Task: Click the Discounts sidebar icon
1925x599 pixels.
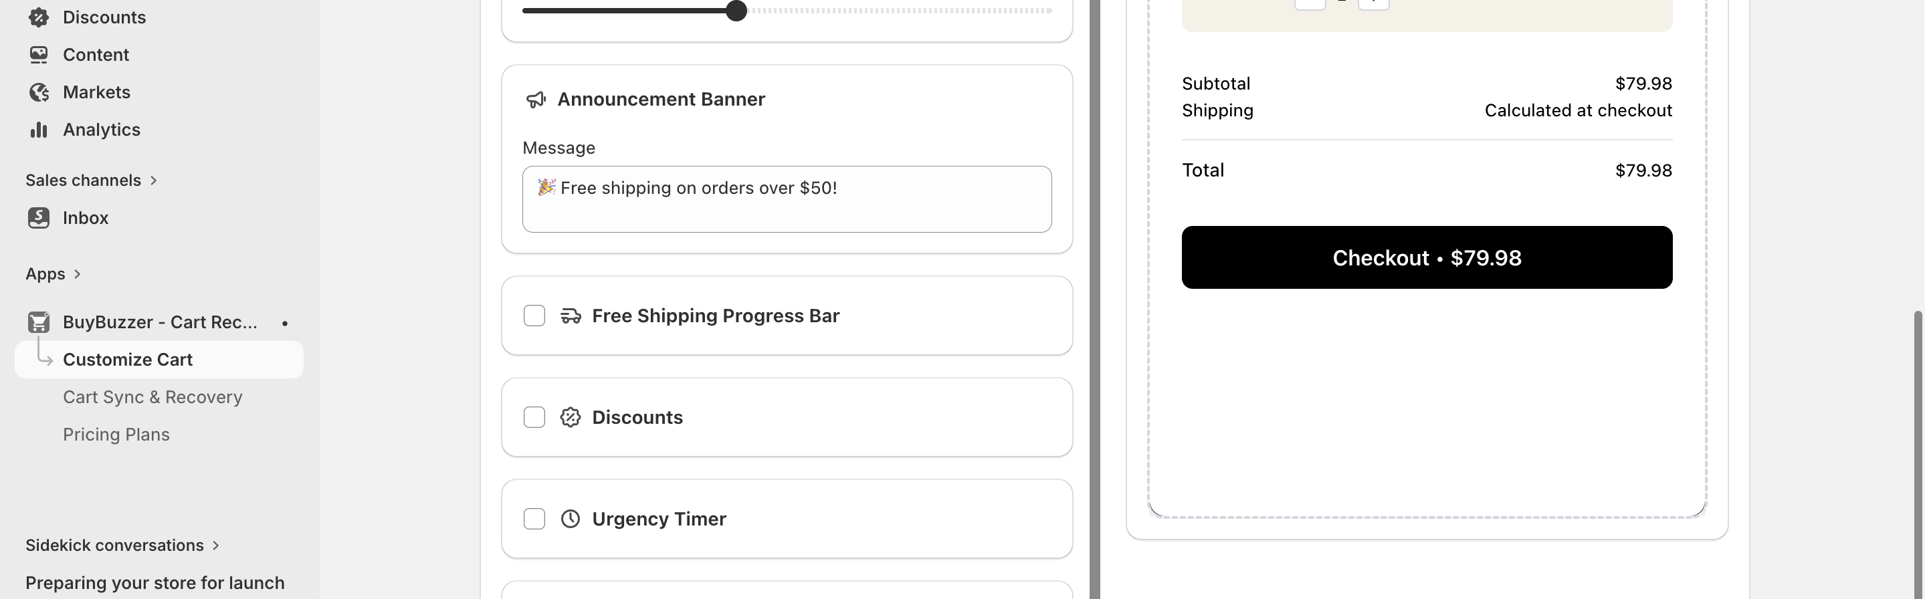Action: [x=39, y=17]
